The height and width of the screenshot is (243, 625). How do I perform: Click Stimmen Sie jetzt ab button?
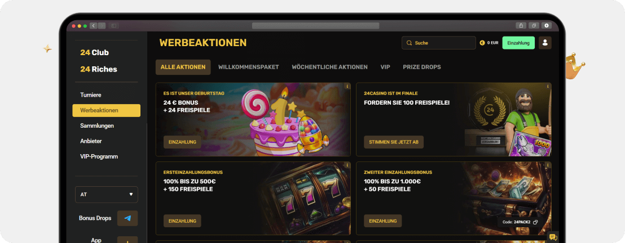coord(393,142)
